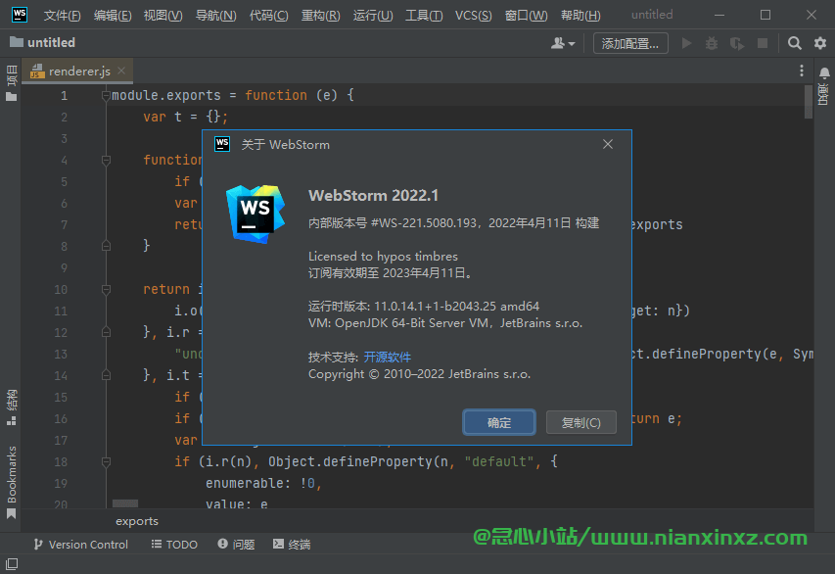The height and width of the screenshot is (574, 835).
Task: Click the 确定 button
Action: (x=499, y=422)
